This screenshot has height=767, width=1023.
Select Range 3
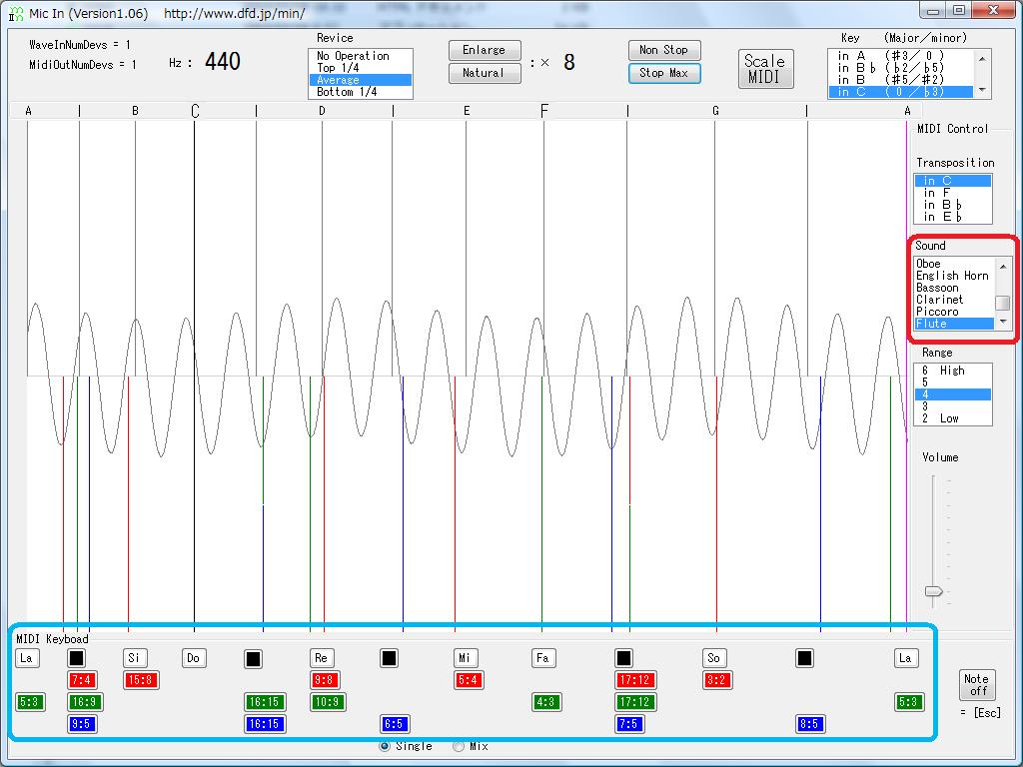click(x=952, y=406)
